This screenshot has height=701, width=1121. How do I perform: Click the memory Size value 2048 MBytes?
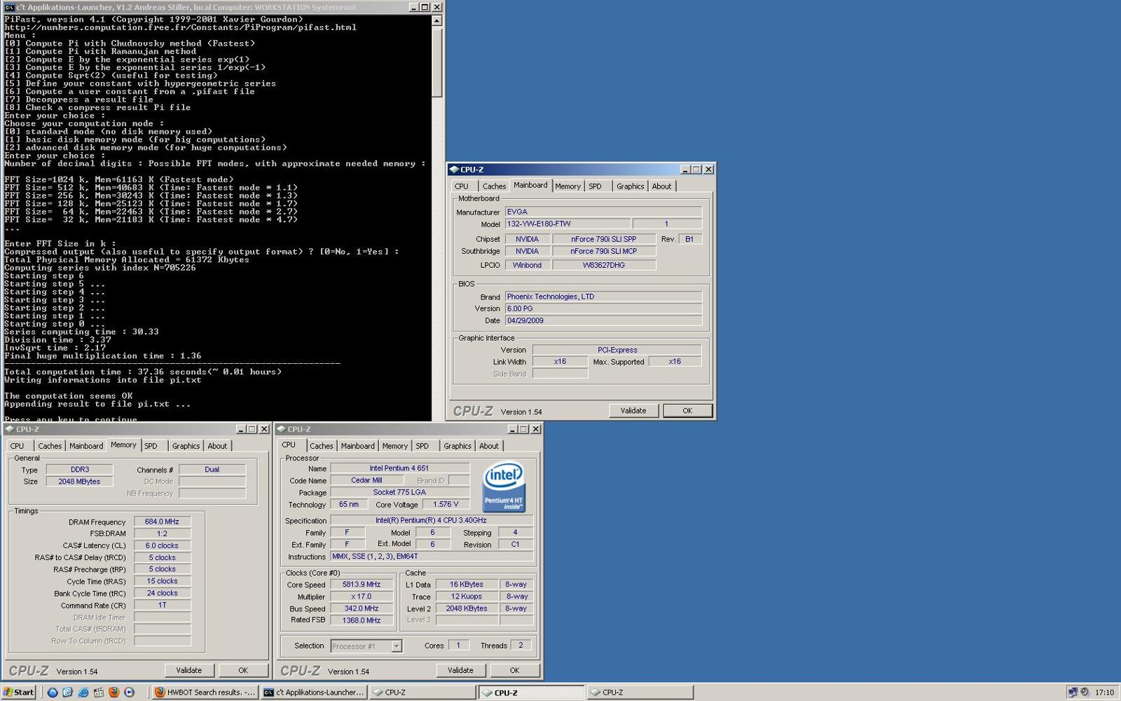79,482
